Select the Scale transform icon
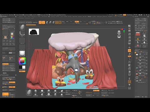The width and height of the screenshot is (150, 112). point(50,22)
